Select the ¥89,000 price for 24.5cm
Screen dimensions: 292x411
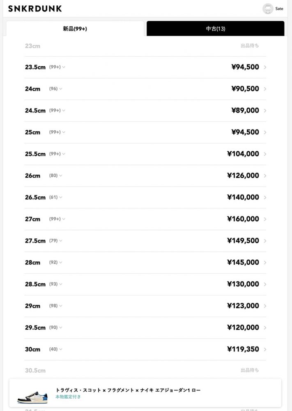pyautogui.click(x=245, y=111)
